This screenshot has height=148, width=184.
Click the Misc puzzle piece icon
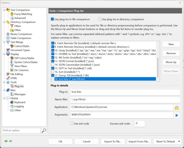click(8, 90)
